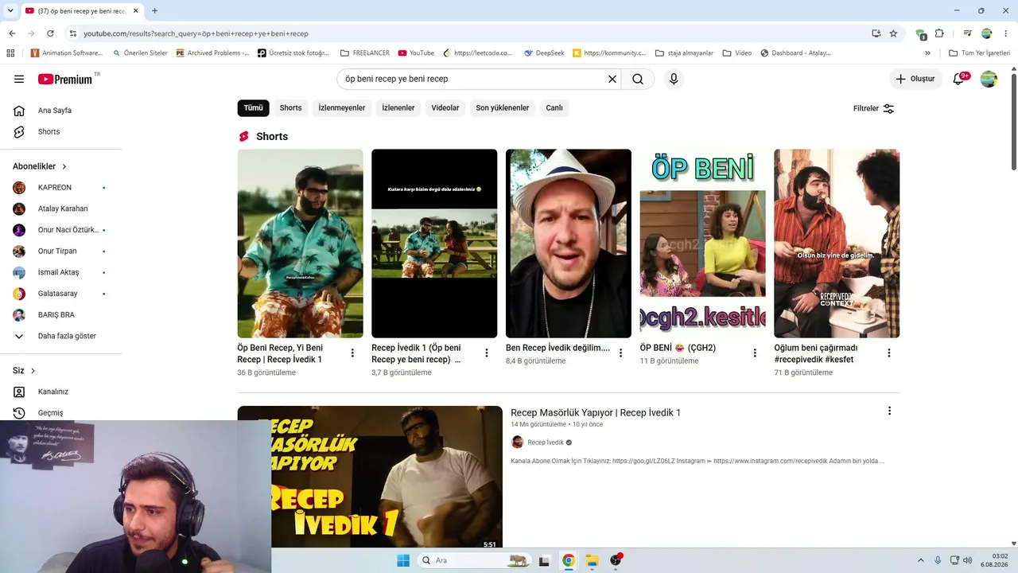The height and width of the screenshot is (573, 1018).
Task: Show more hidden bookmarks with the chevron
Action: pos(927,53)
